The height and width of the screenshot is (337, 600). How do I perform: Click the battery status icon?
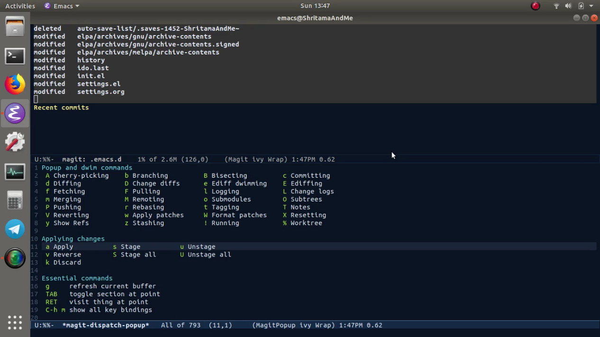[x=581, y=6]
